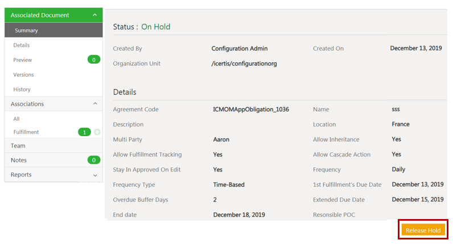Open the Notes section
Viewport: 453px width, 244px height.
tap(19, 160)
